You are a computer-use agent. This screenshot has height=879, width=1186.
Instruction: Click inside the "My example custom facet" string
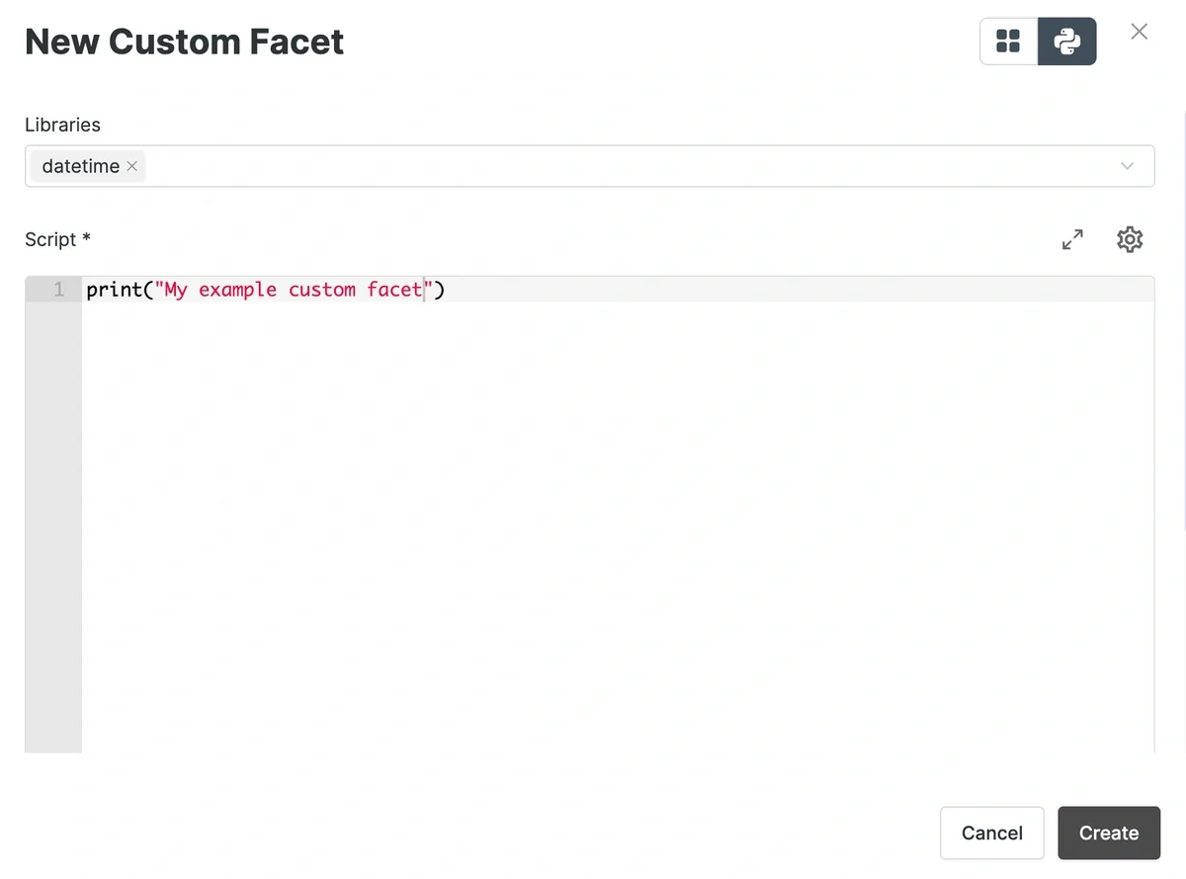click(295, 290)
